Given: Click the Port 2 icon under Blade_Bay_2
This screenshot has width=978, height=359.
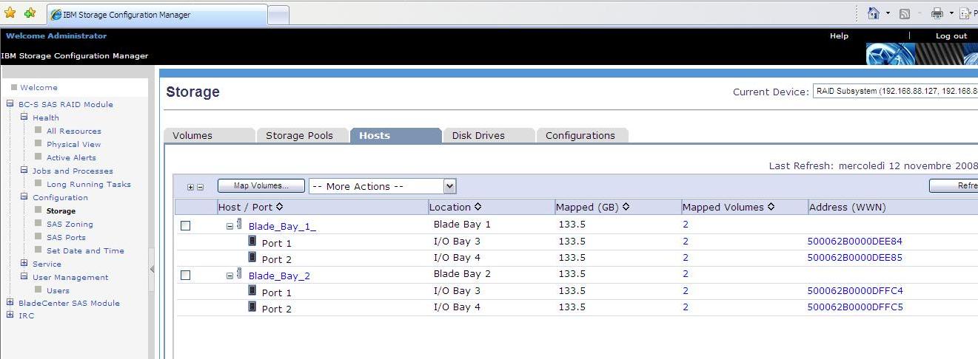Looking at the screenshot, I should point(252,307).
